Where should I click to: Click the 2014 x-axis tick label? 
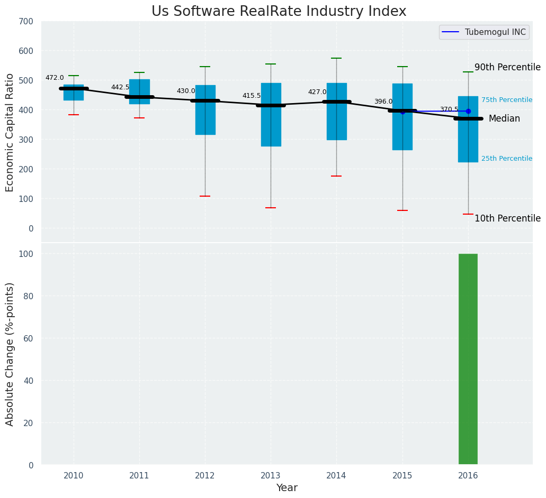pos(336,476)
